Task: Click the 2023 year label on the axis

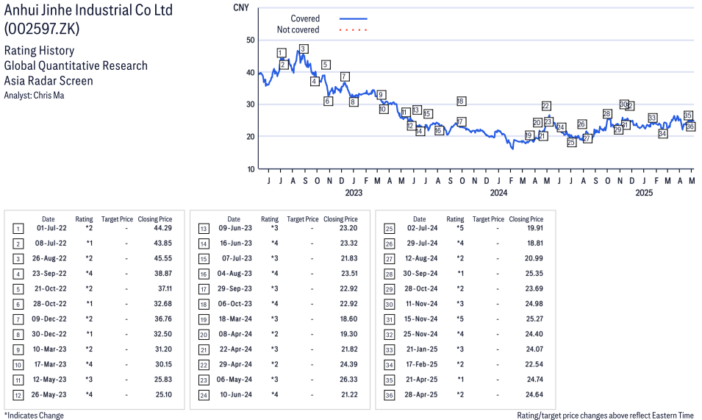Action: click(x=354, y=193)
